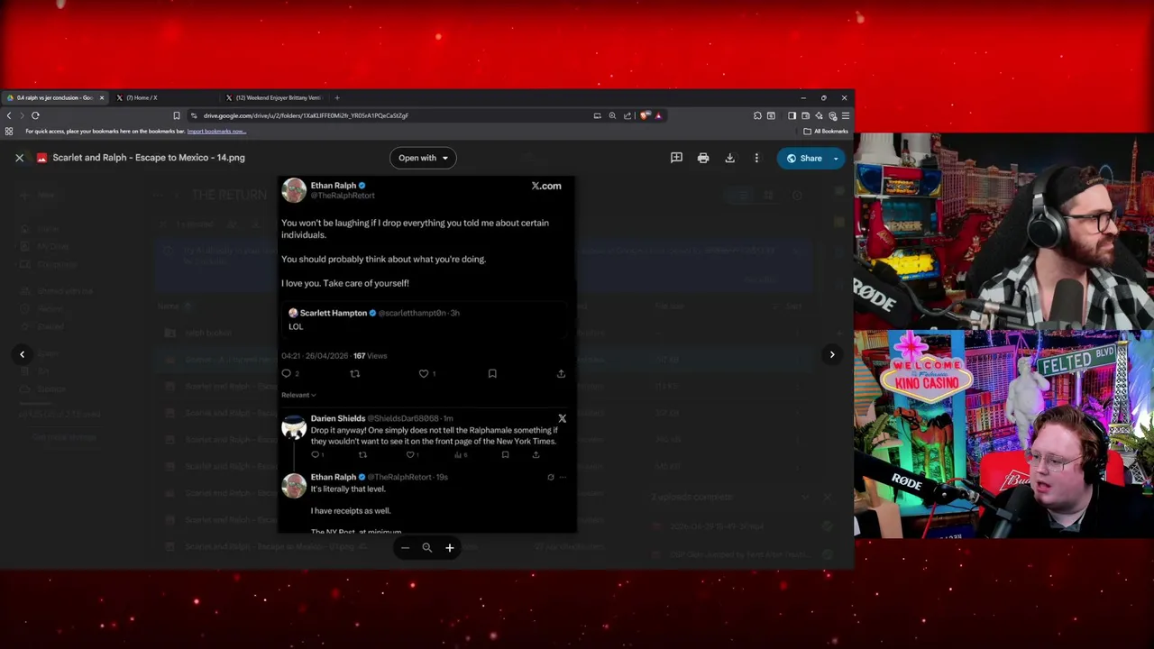Image resolution: width=1154 pixels, height=649 pixels.
Task: Open the browser extensions menu
Action: [x=757, y=115]
